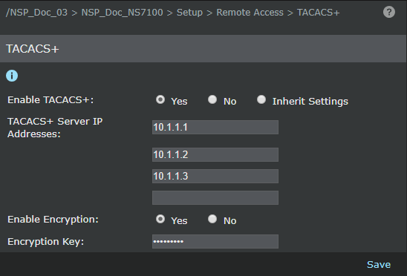Click TACACS+ breadcrumb entry

(x=318, y=13)
